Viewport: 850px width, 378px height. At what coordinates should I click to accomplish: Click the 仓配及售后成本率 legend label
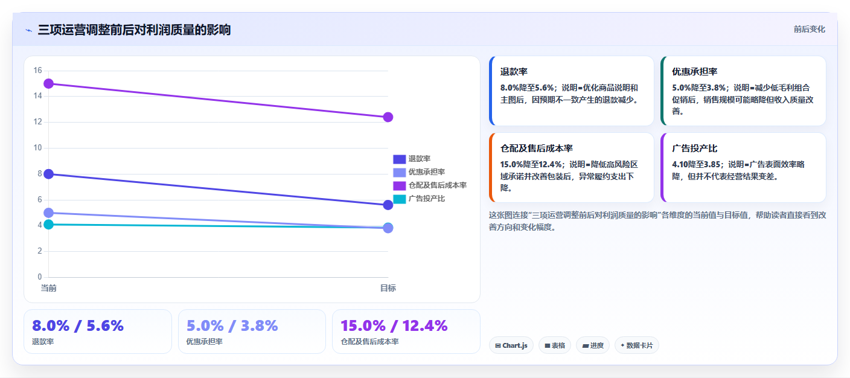pyautogui.click(x=437, y=185)
